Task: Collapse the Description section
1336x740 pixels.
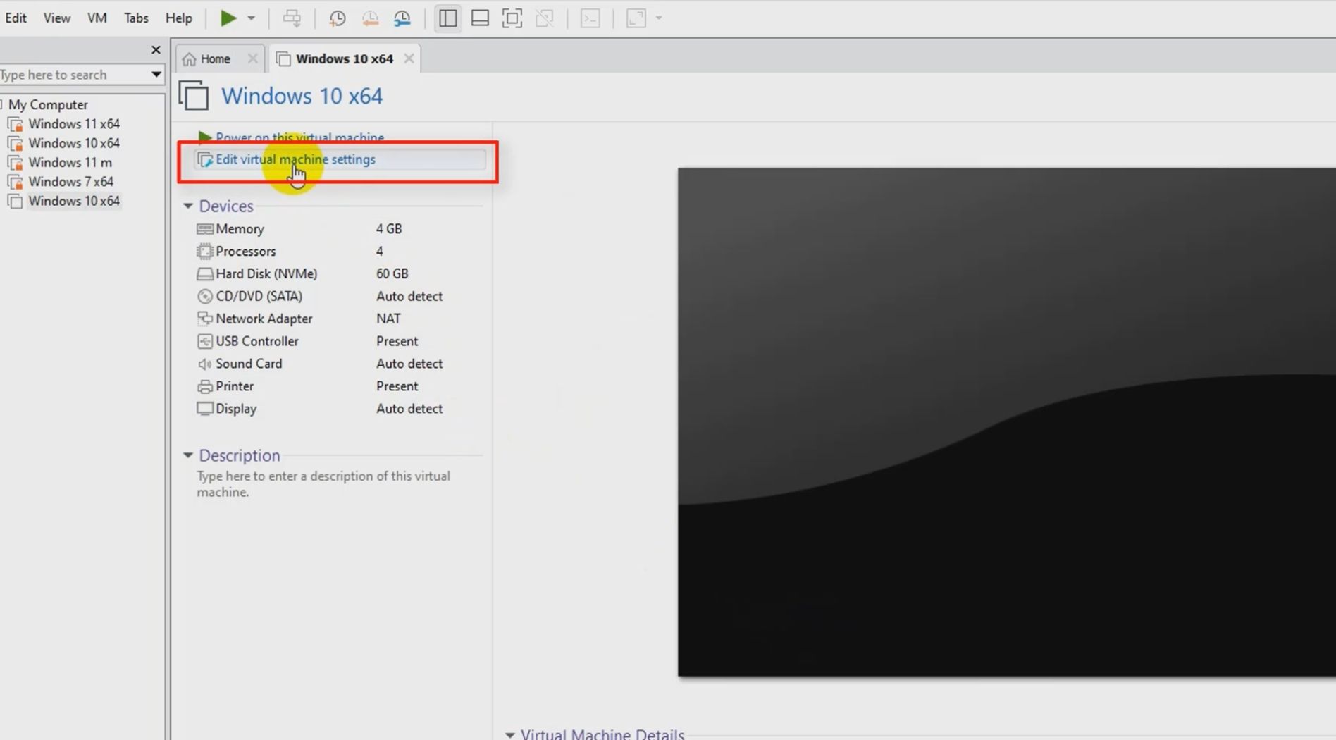Action: pyautogui.click(x=188, y=456)
